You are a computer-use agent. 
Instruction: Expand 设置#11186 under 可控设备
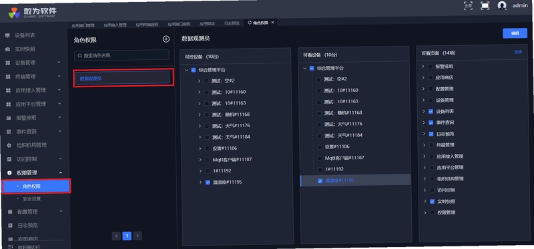click(200, 148)
